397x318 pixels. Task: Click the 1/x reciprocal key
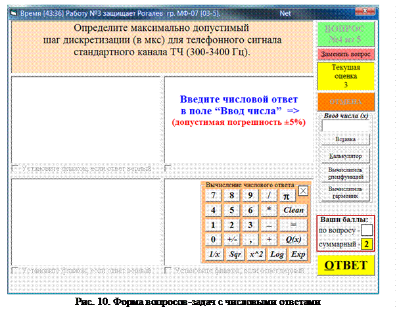pos(214,254)
